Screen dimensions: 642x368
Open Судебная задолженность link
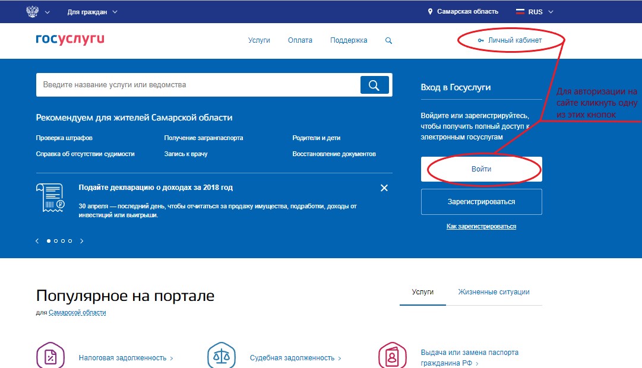tap(295, 358)
